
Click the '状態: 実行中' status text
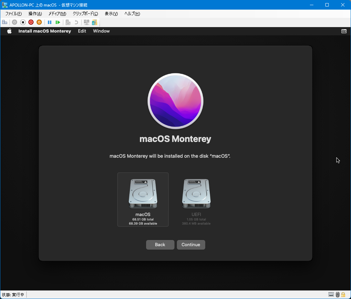pyautogui.click(x=13, y=295)
